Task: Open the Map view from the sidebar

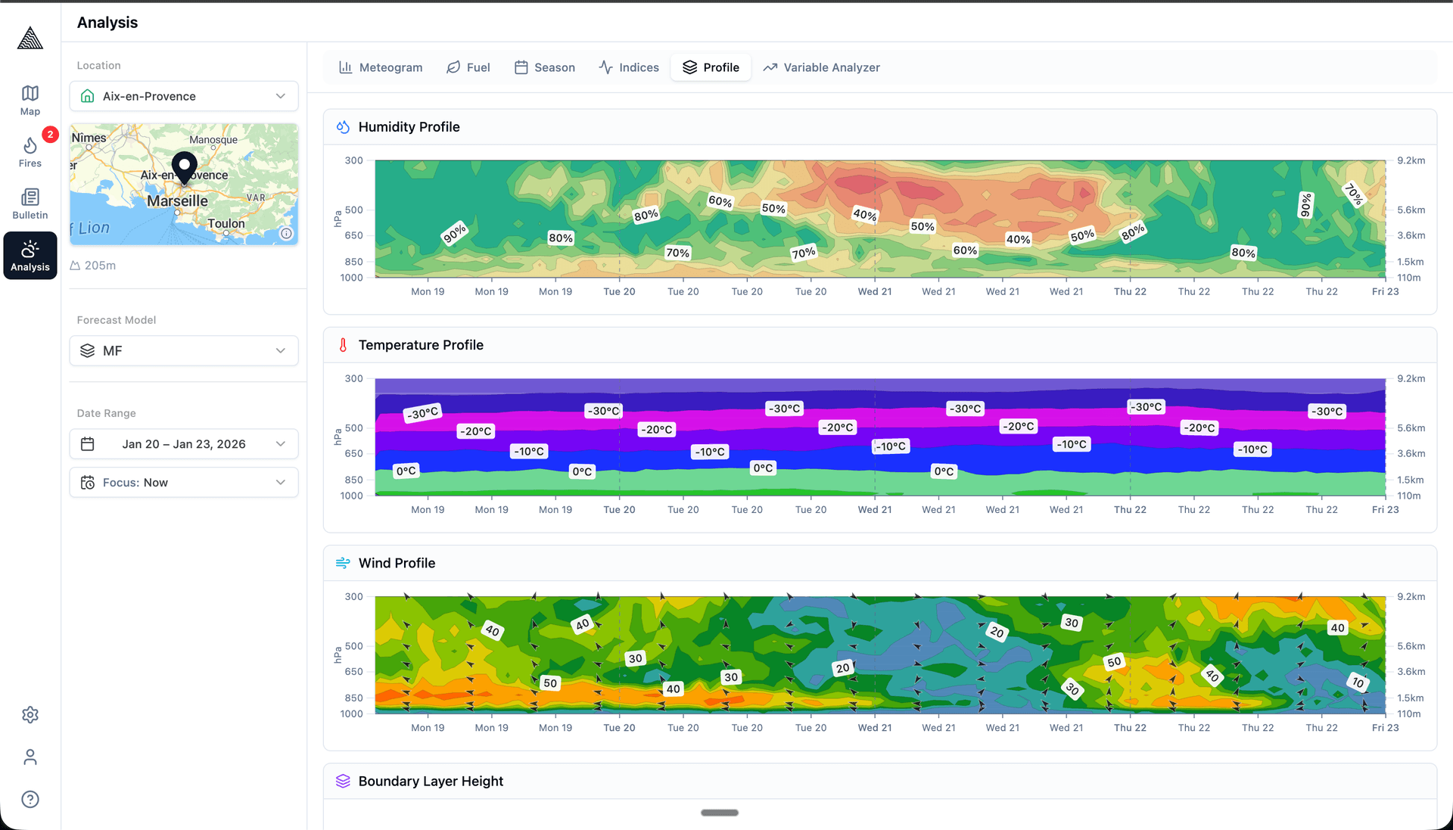Action: click(30, 98)
